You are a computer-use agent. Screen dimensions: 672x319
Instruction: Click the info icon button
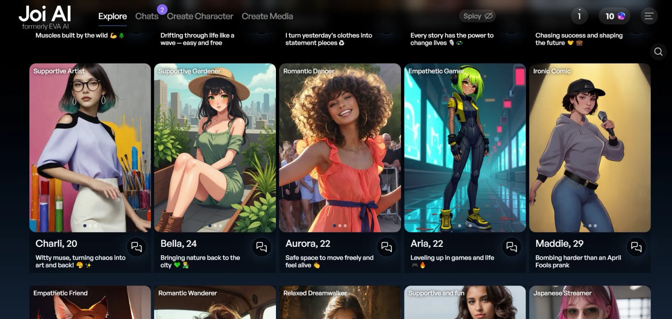pyautogui.click(x=579, y=16)
